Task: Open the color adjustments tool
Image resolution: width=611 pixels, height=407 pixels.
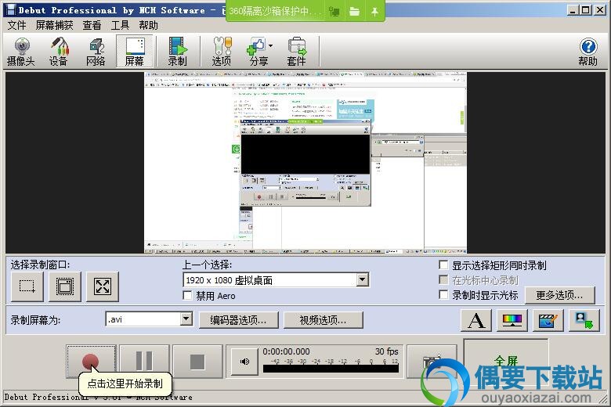Action: pyautogui.click(x=512, y=321)
